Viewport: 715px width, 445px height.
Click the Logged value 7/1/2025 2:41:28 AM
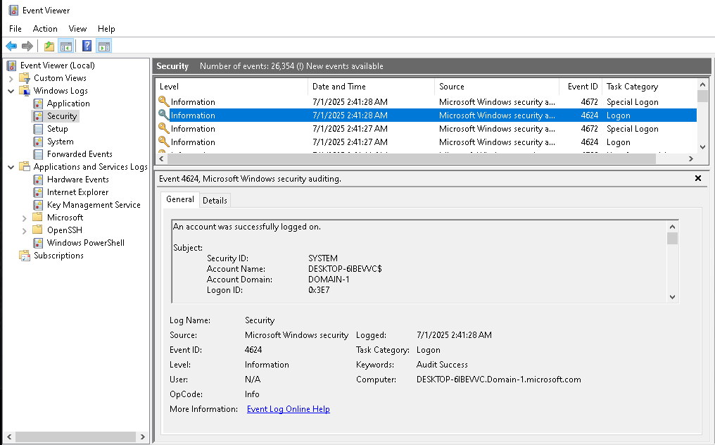pyautogui.click(x=454, y=335)
